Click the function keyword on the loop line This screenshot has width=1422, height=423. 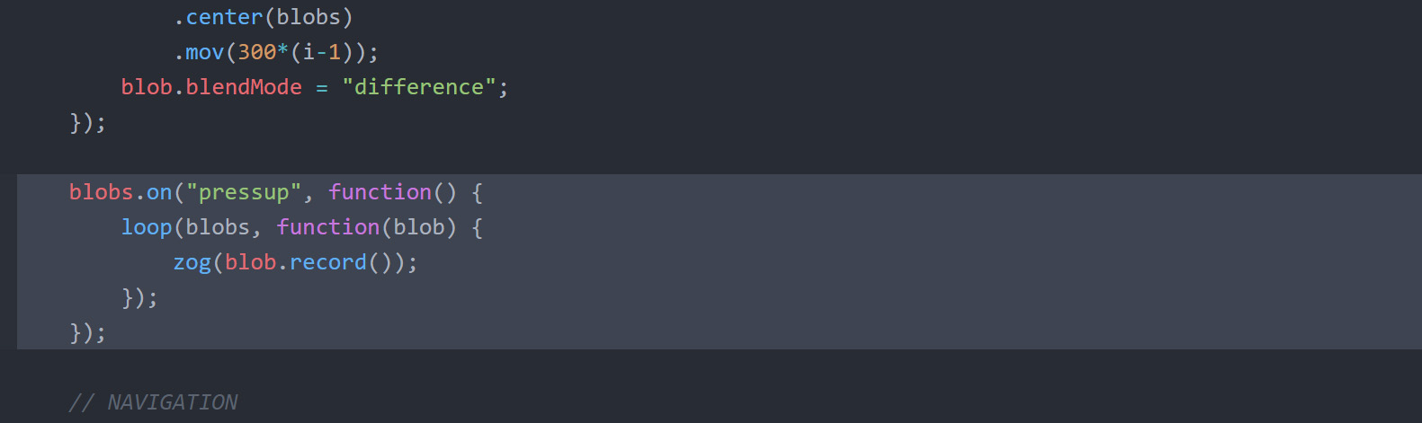coord(328,227)
